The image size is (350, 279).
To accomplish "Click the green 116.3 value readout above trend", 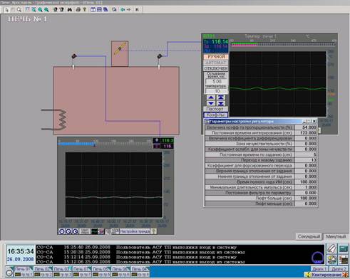I will pyautogui.click(x=167, y=140).
